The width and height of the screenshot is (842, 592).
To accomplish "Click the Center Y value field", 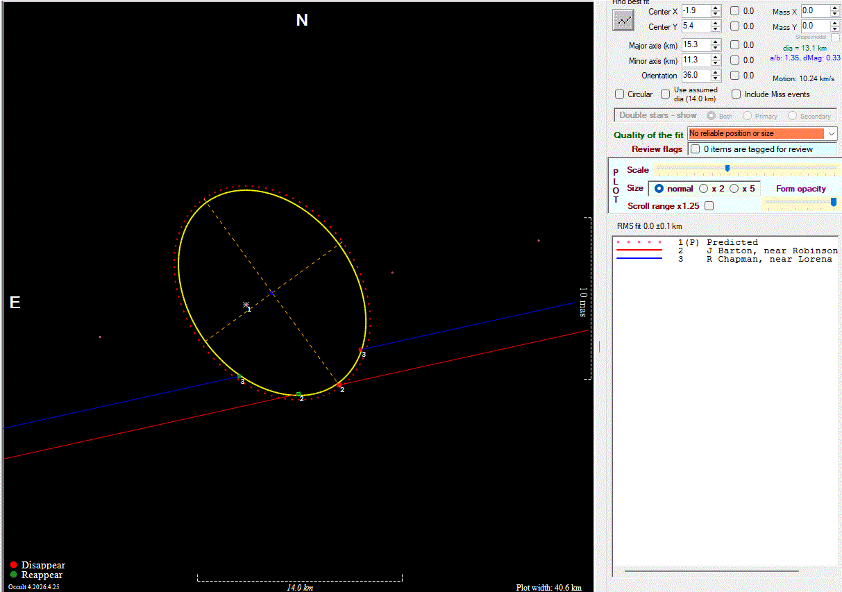I will pos(696,26).
